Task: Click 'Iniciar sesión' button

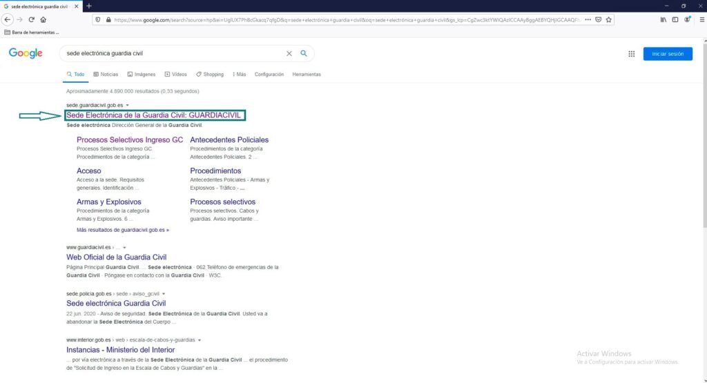Action: (x=668, y=54)
